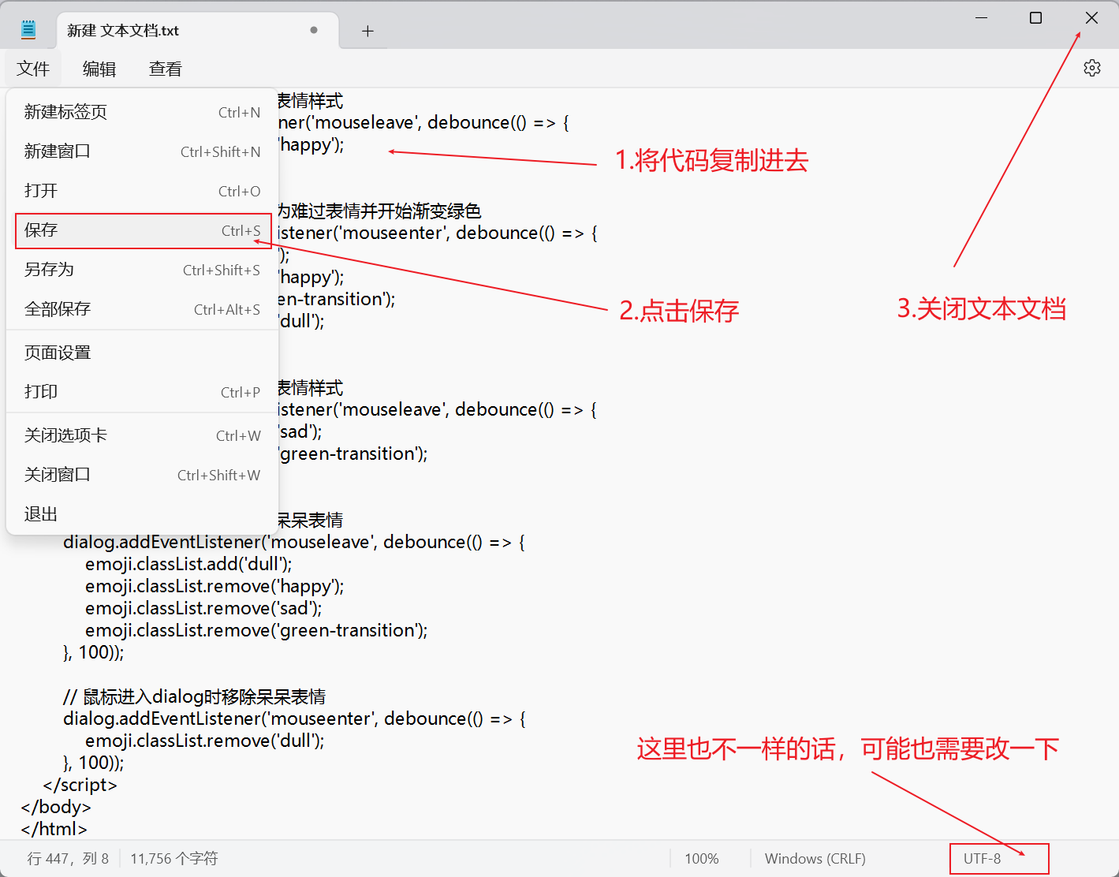Select 另存为 menu option
The image size is (1119, 877).
(x=142, y=270)
